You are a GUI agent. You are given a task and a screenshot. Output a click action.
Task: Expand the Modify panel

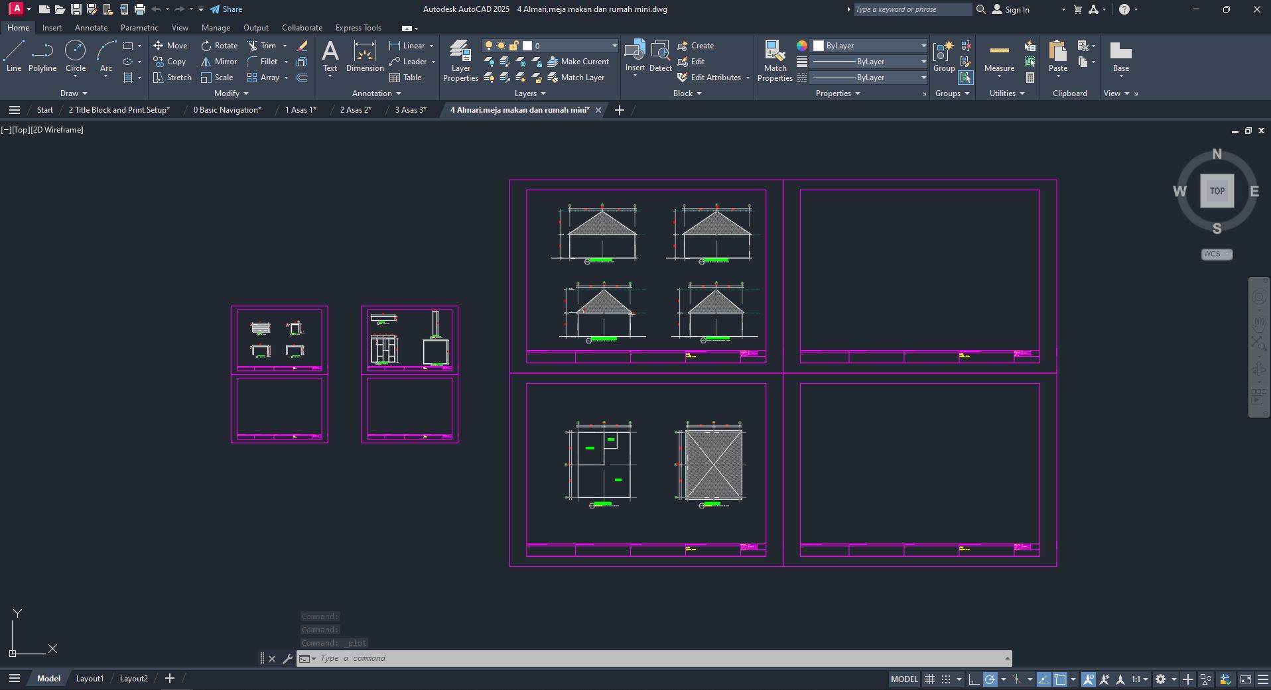point(231,93)
